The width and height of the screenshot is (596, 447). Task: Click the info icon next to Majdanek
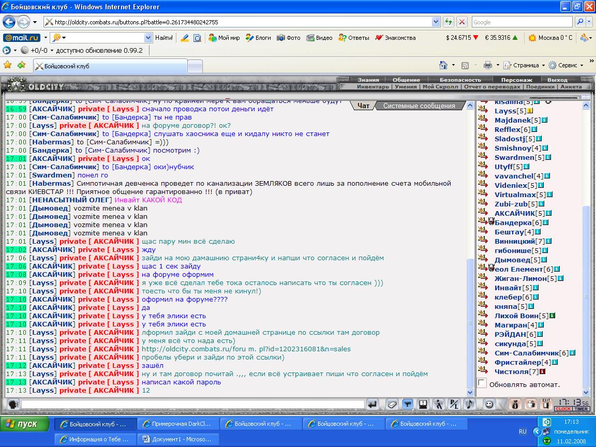pos(544,120)
